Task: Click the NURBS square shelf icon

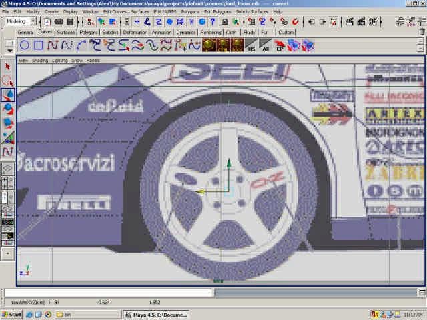Action: coord(39,45)
